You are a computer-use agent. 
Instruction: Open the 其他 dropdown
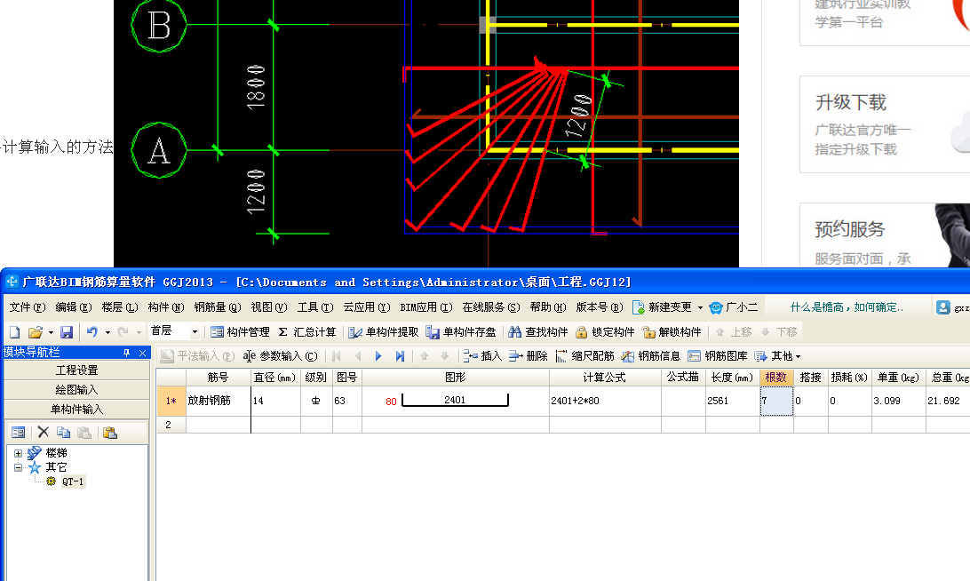click(777, 355)
